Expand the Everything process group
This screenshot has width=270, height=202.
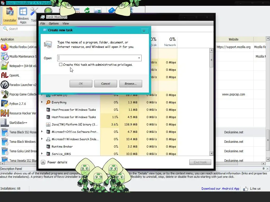(42, 102)
